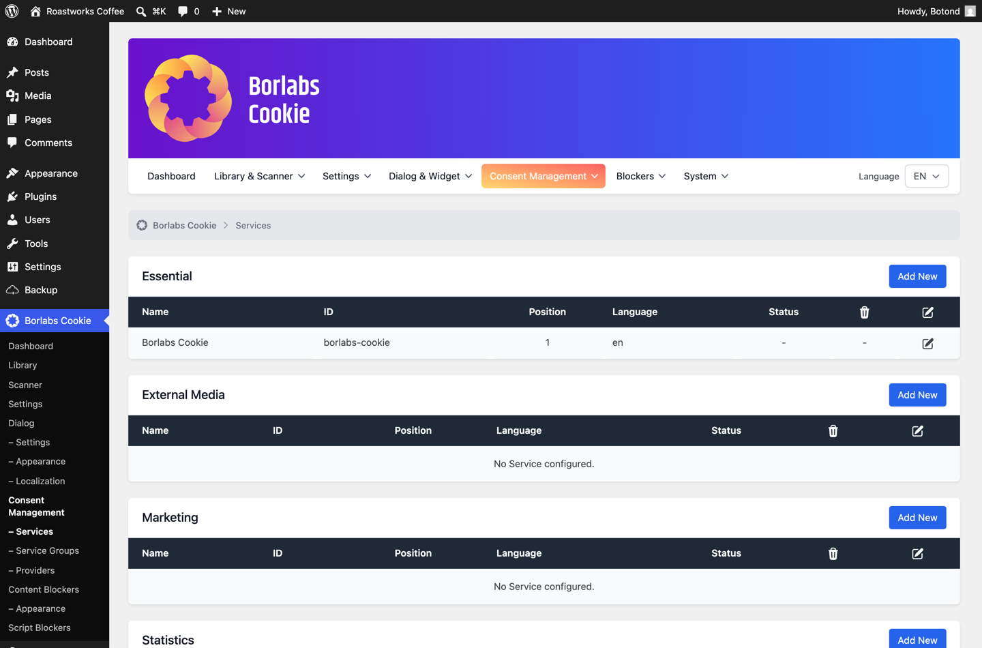The height and width of the screenshot is (648, 982).
Task: Open the Consent Management dropdown
Action: 544,176
